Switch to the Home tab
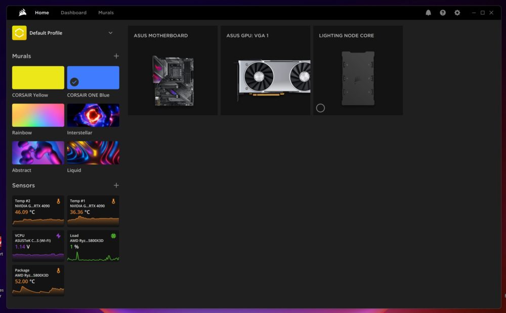The image size is (506, 313). click(x=42, y=13)
